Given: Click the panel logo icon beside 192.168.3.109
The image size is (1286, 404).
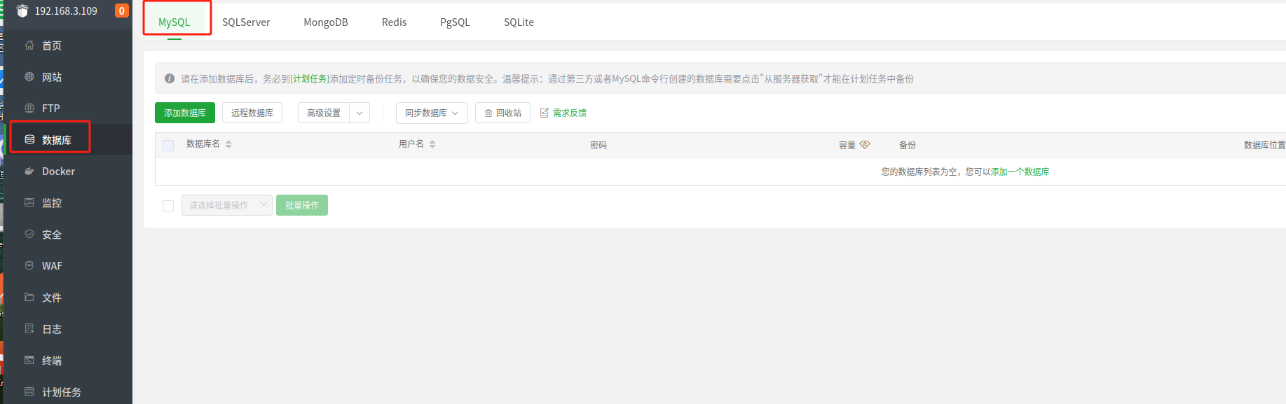Looking at the screenshot, I should click(x=22, y=11).
